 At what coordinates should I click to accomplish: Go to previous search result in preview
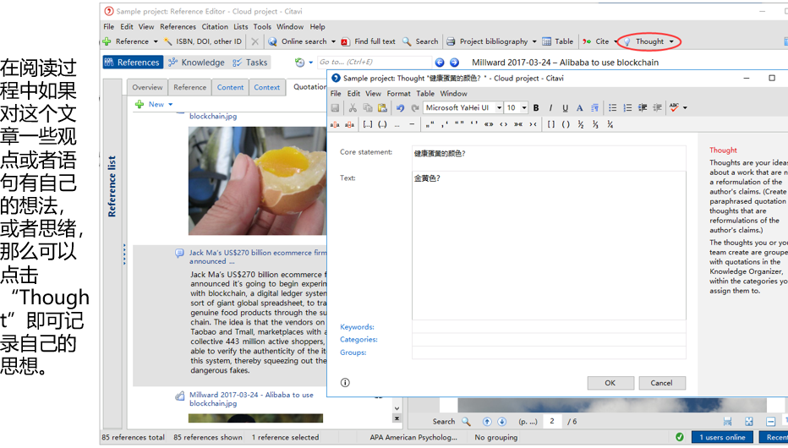(487, 422)
